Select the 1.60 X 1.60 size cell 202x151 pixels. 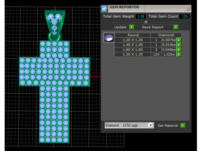pos(133,49)
